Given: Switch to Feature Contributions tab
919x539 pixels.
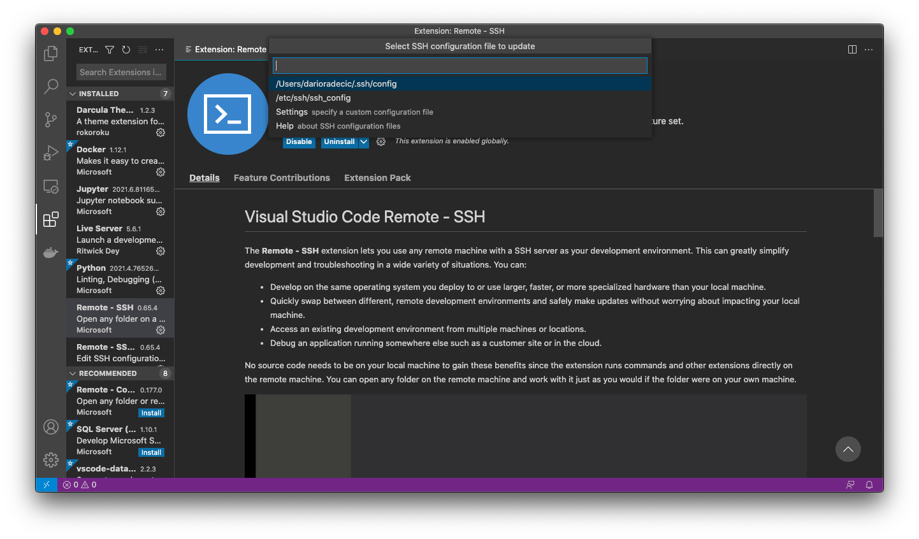Looking at the screenshot, I should 282,178.
